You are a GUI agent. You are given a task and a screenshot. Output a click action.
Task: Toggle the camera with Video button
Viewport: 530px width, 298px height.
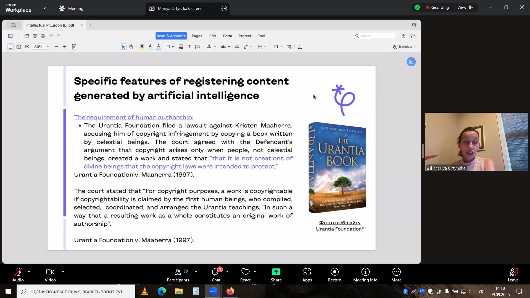(x=50, y=275)
